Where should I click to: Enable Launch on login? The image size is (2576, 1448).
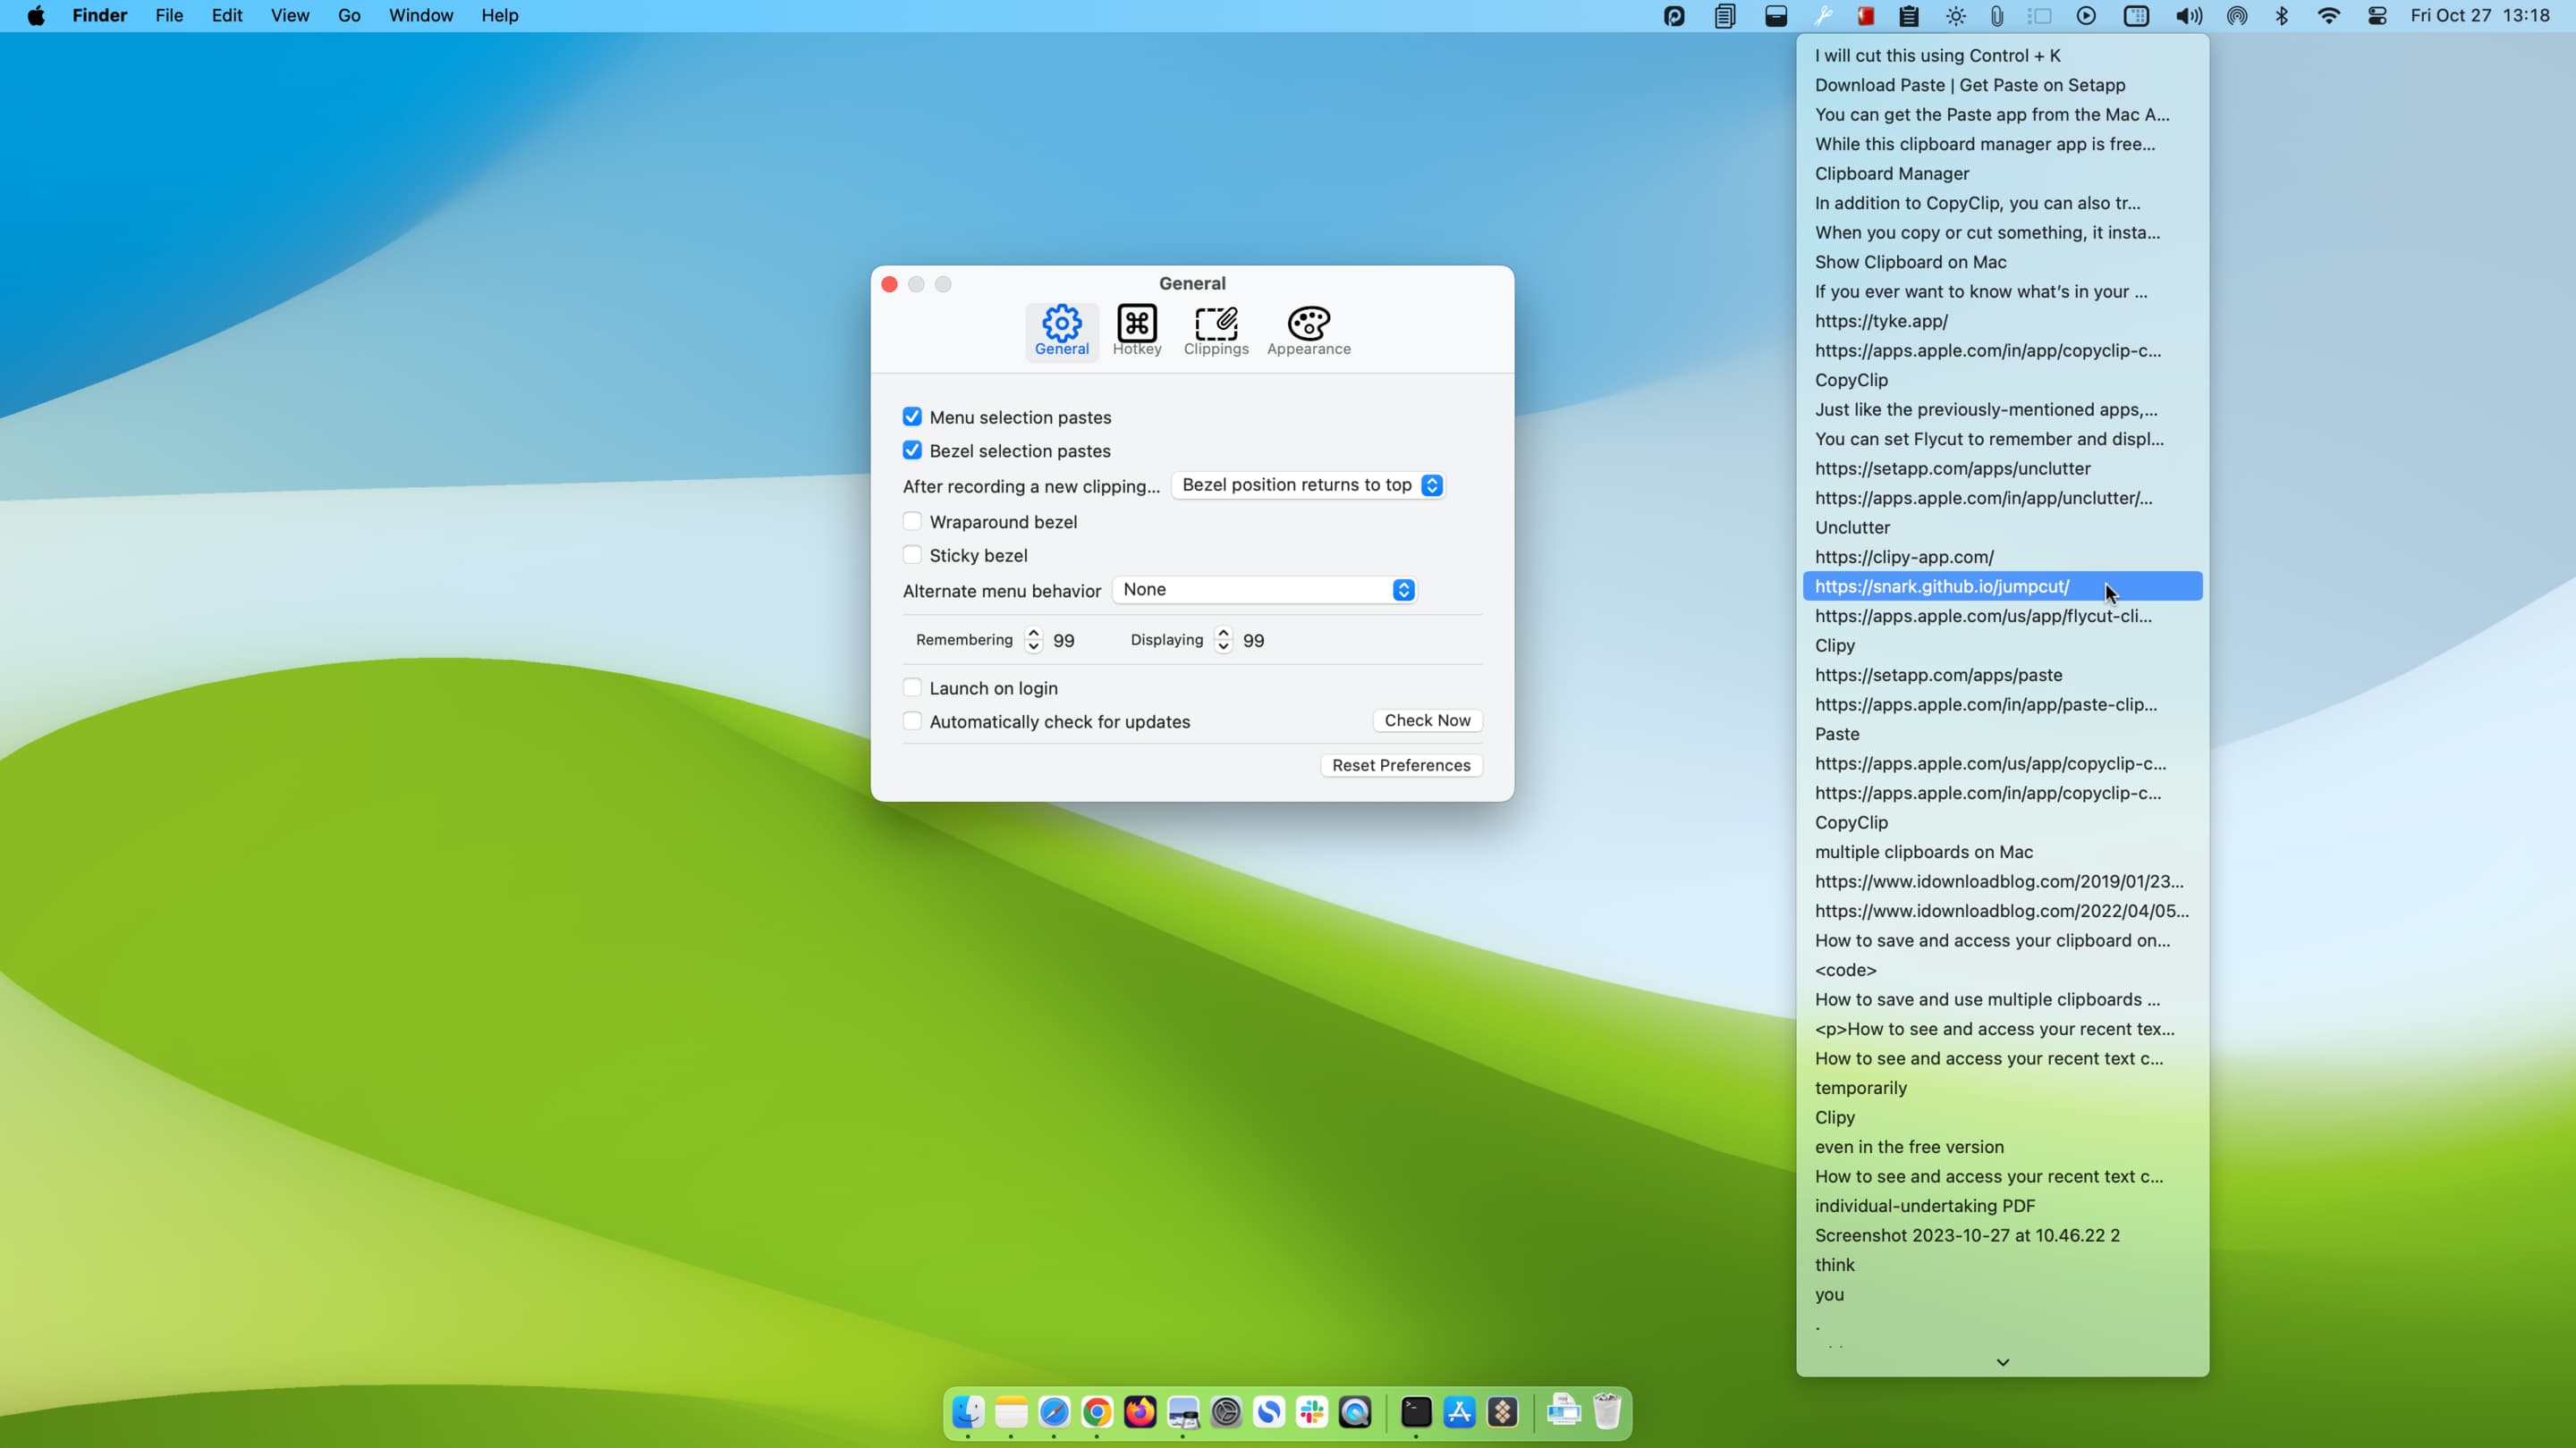point(912,686)
